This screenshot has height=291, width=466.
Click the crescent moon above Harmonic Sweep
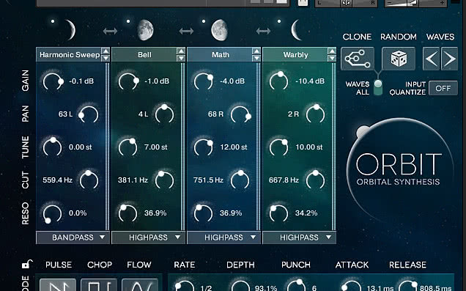[70, 30]
